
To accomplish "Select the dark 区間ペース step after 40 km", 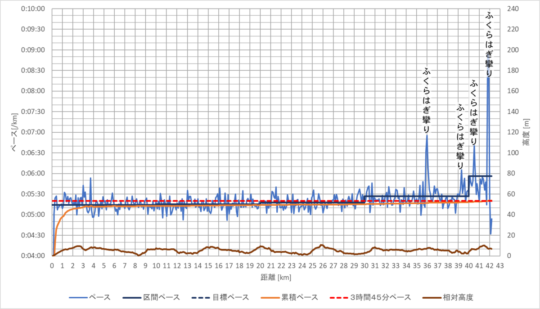I will coord(480,176).
